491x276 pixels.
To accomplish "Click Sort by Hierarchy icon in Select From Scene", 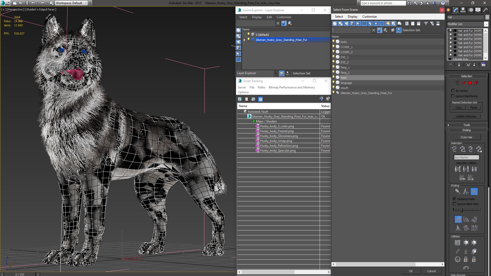I will (399, 30).
